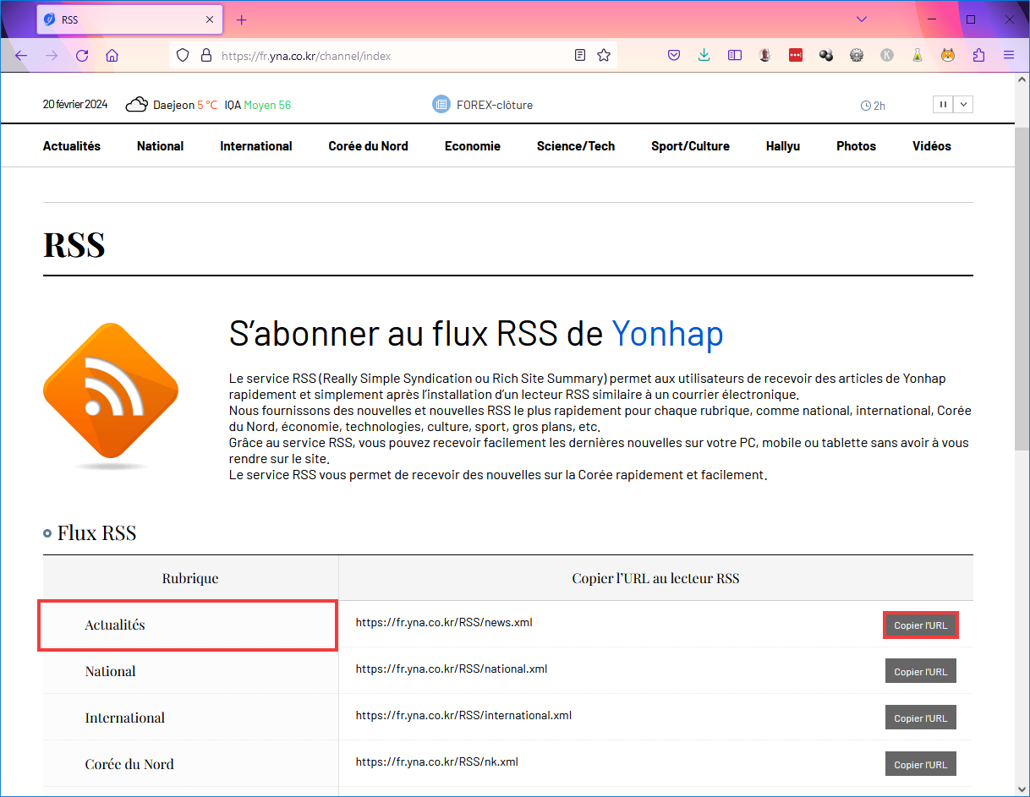This screenshot has width=1030, height=797.
Task: Click the news.xml feed URL text
Action: click(x=444, y=622)
